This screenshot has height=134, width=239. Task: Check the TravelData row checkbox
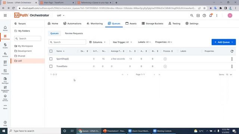click(51, 66)
